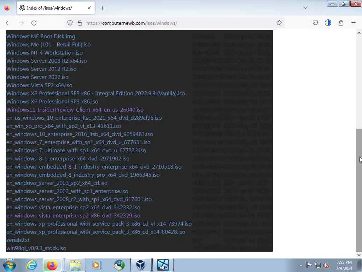Image resolution: width=362 pixels, height=272 pixels.
Task: Open en_win_xp_pro_x64_with_sp2_vl_x13-41611.iso
Action: coord(64,126)
